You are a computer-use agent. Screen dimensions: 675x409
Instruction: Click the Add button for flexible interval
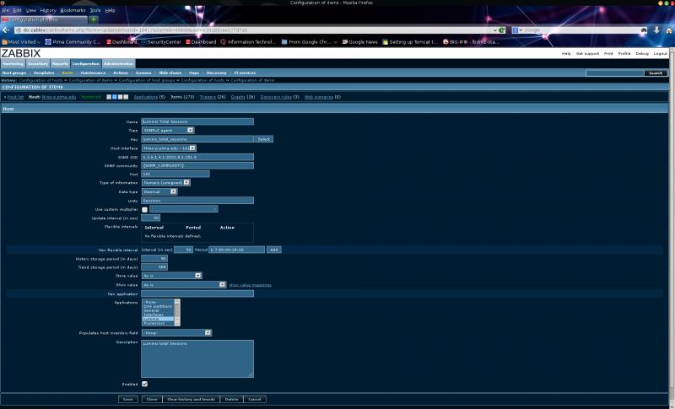click(273, 250)
